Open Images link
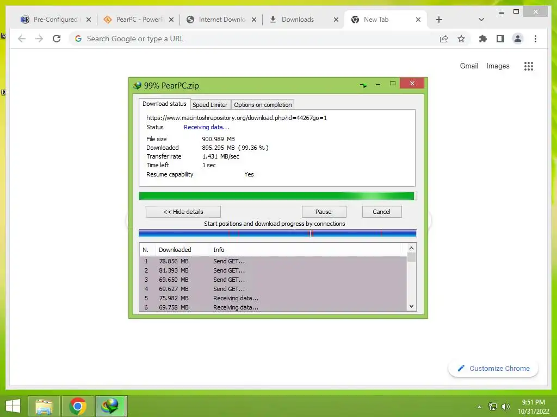557x417 pixels. 498,66
